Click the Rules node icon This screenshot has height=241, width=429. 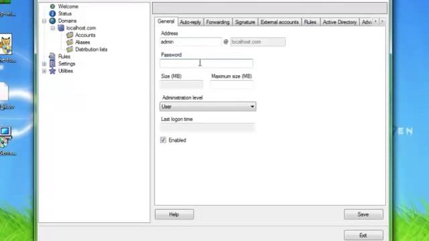coord(52,56)
